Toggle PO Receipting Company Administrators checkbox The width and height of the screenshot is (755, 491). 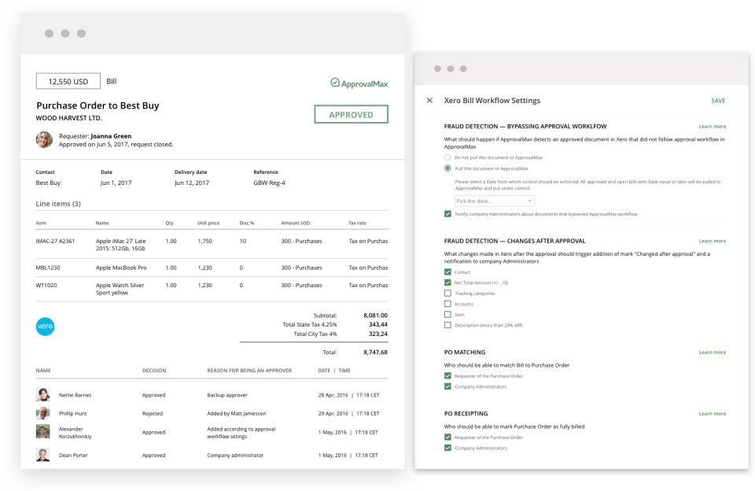[x=447, y=448]
